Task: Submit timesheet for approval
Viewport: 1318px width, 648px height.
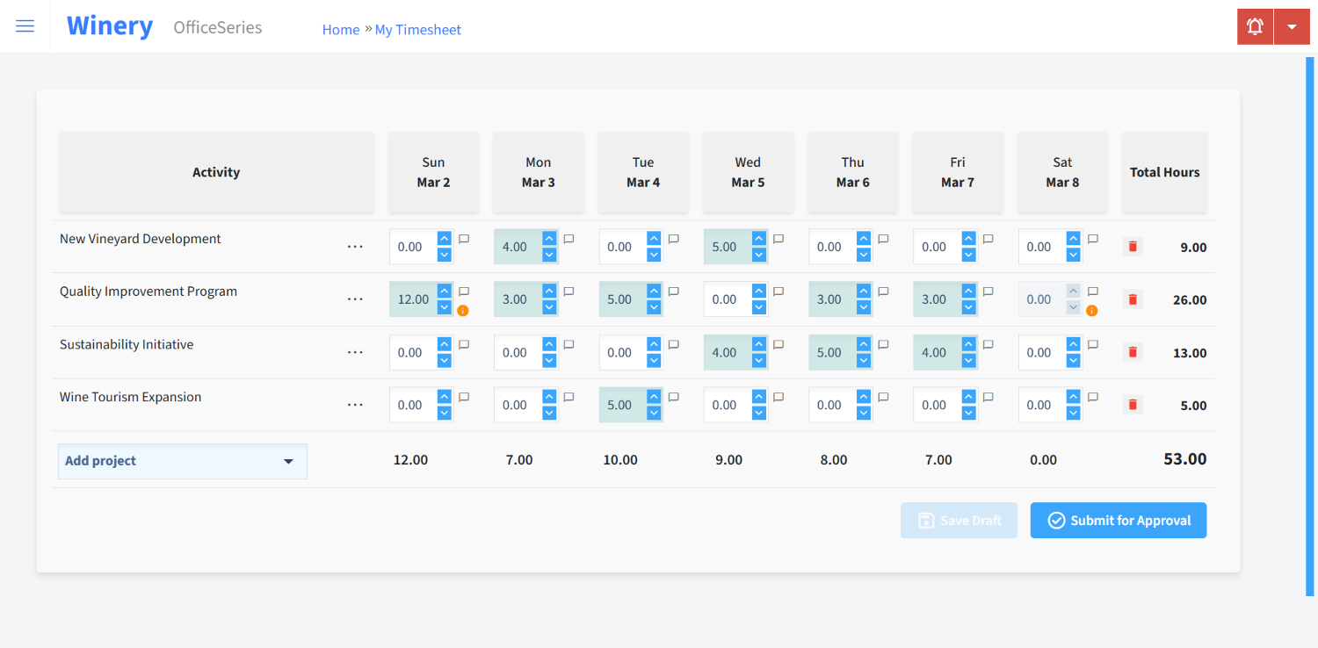Action: pyautogui.click(x=1118, y=521)
